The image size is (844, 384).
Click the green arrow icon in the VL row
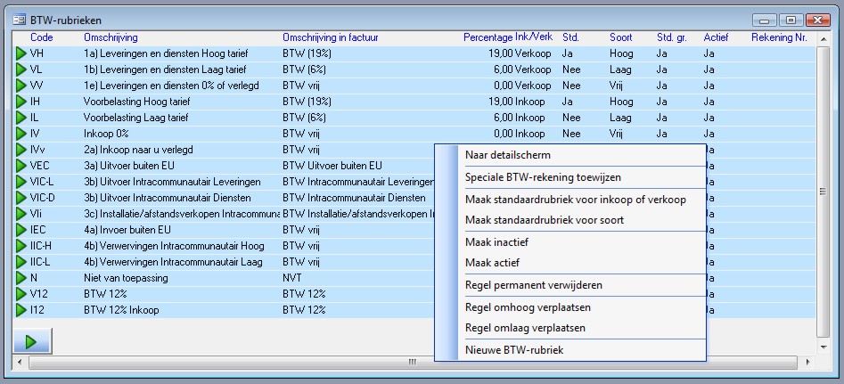pyautogui.click(x=21, y=69)
